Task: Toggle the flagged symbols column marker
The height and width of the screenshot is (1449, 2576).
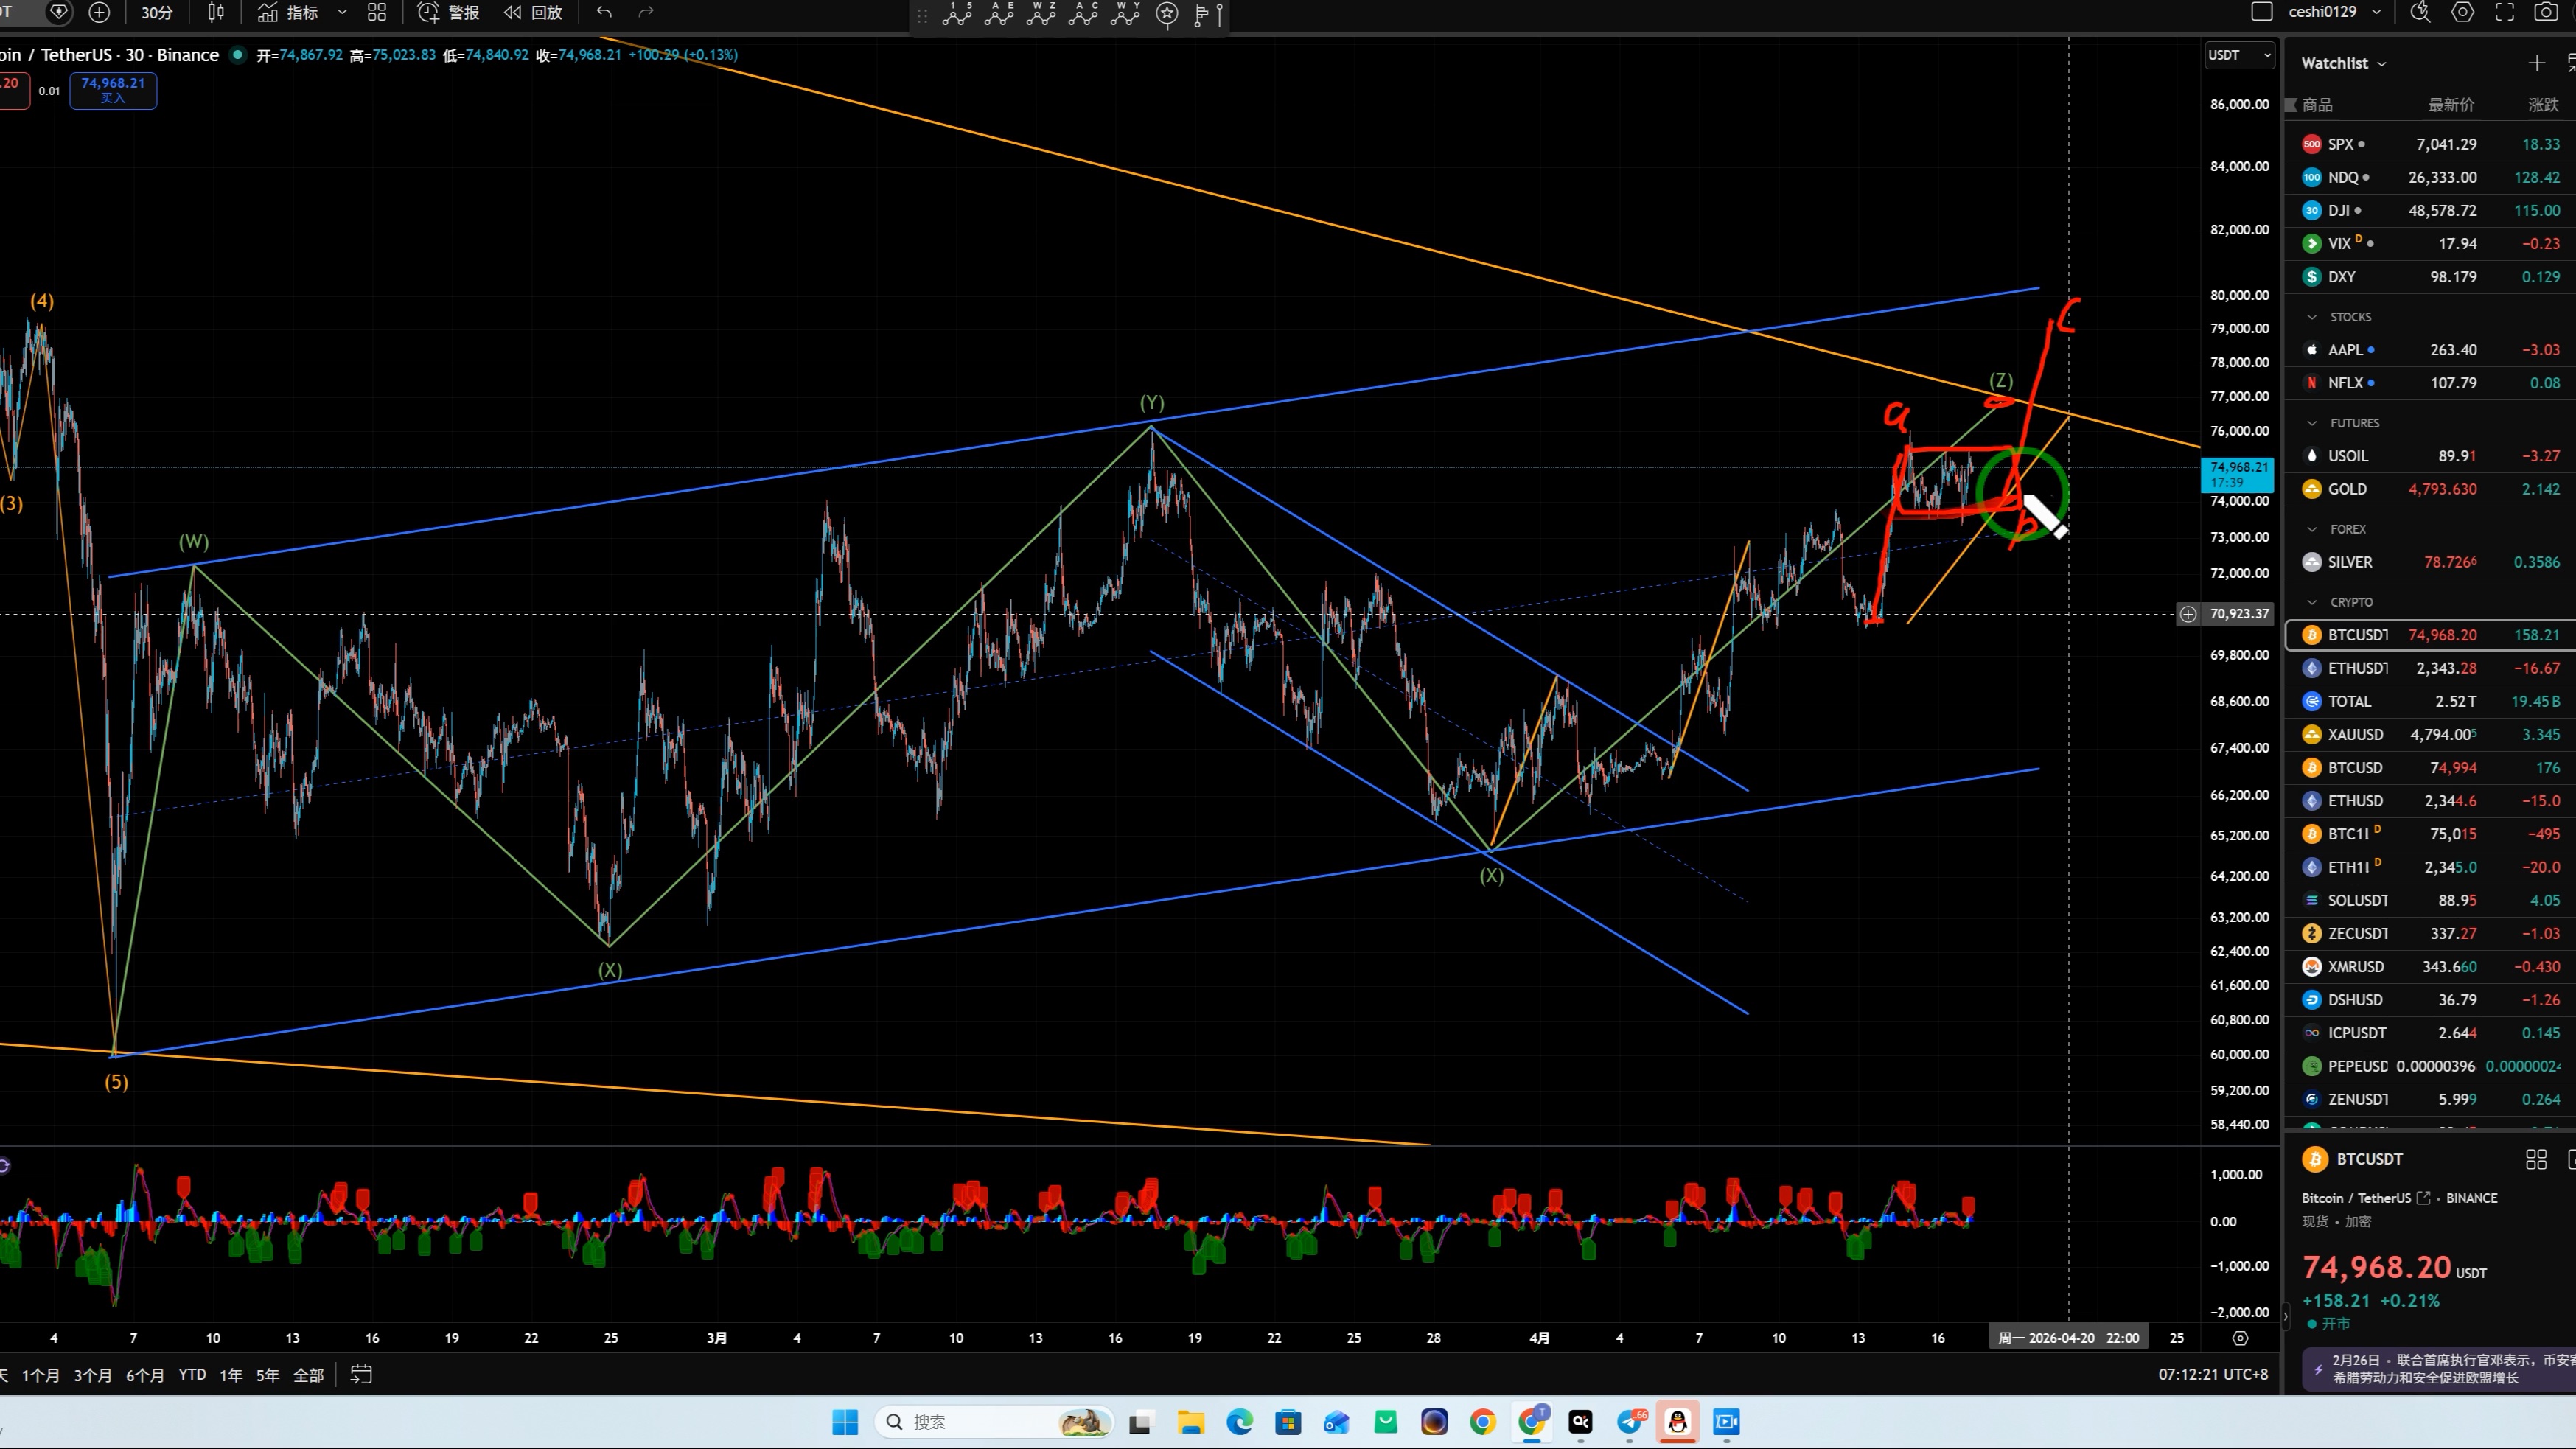Action: tap(2291, 105)
